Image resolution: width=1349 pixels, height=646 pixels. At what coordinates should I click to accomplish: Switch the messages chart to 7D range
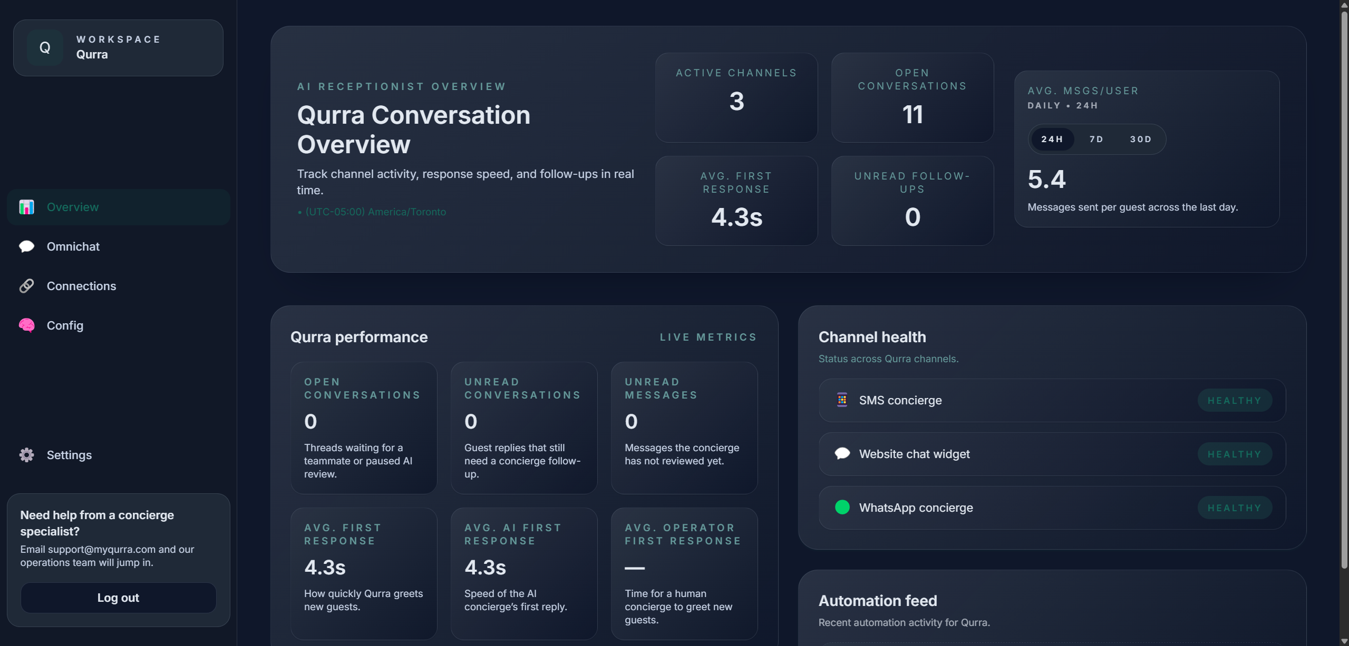click(1095, 138)
